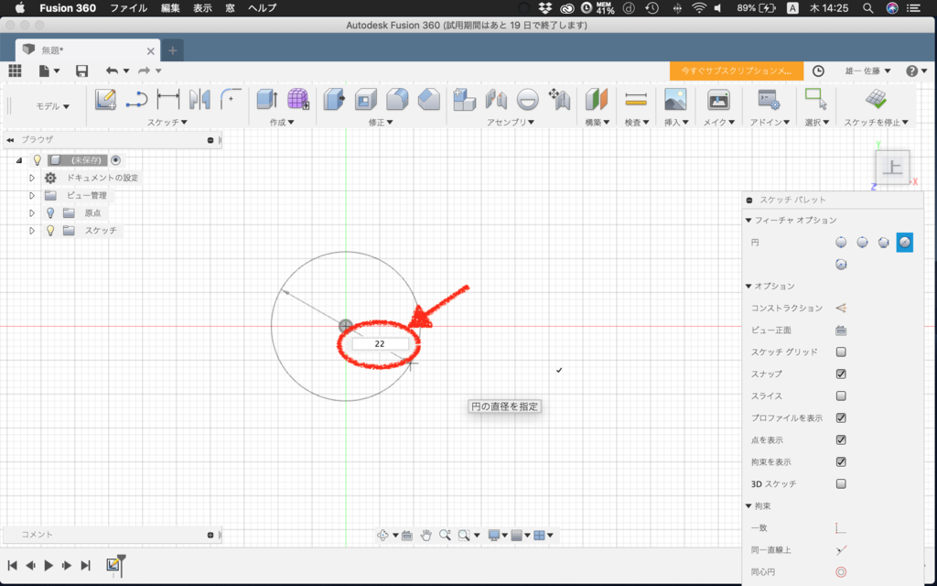This screenshot has height=586, width=937.
Task: Open the モデル workspace dropdown
Action: point(52,106)
